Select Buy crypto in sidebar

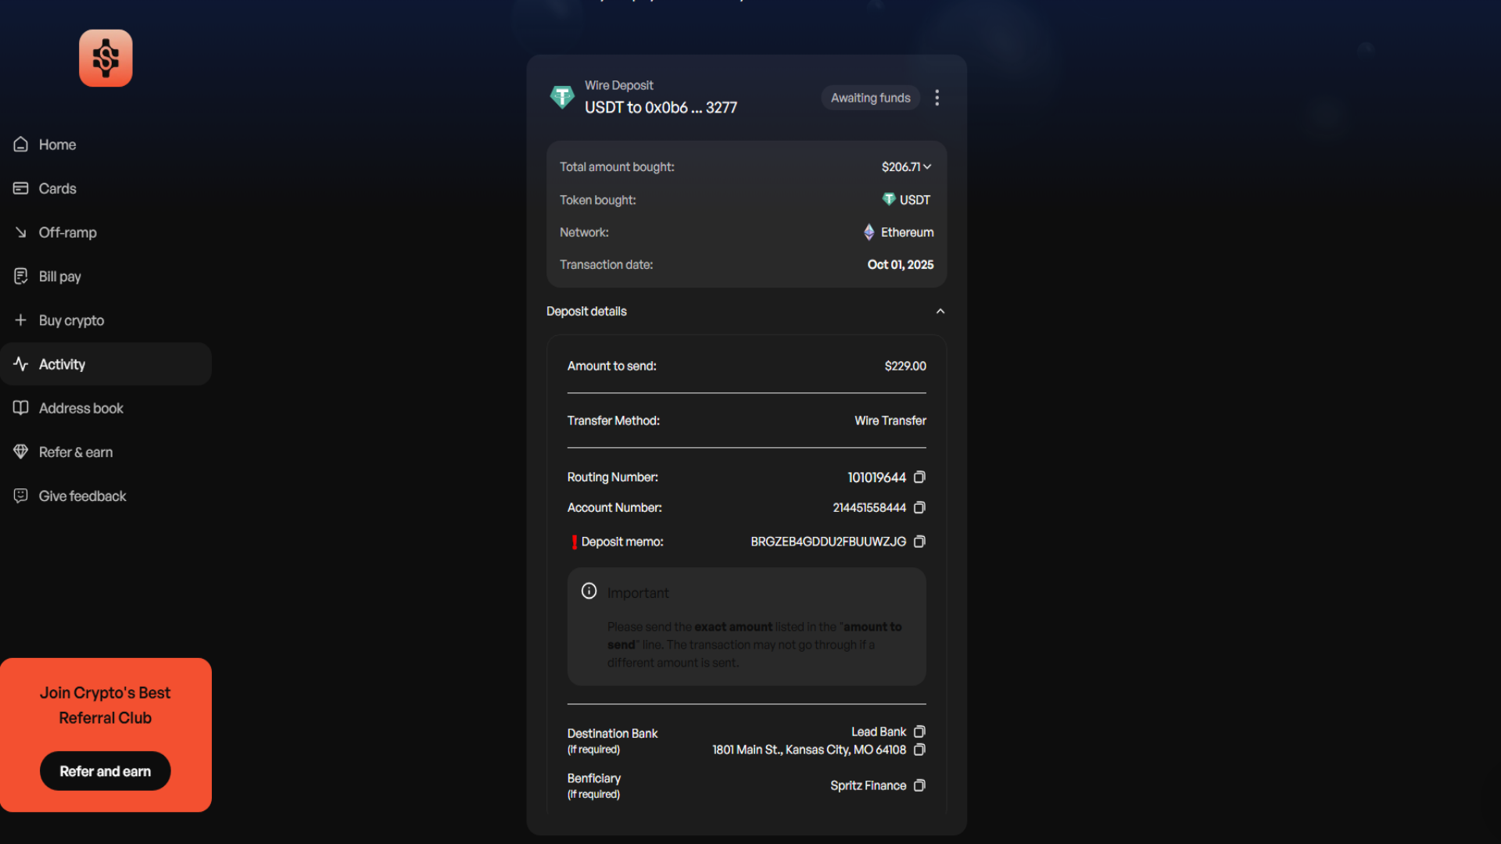tap(71, 320)
